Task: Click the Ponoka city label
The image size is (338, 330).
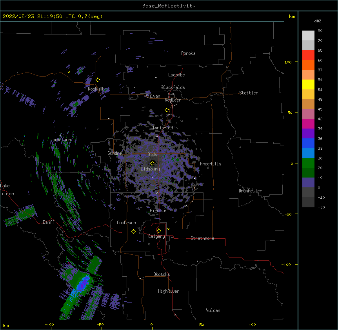Action: (x=188, y=53)
